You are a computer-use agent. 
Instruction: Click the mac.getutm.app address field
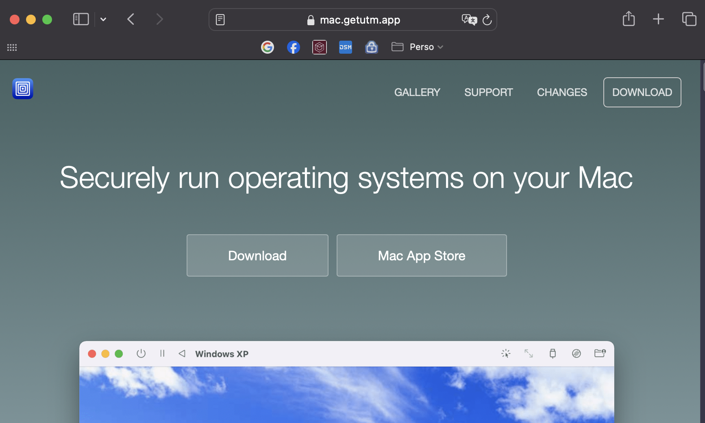(x=353, y=20)
